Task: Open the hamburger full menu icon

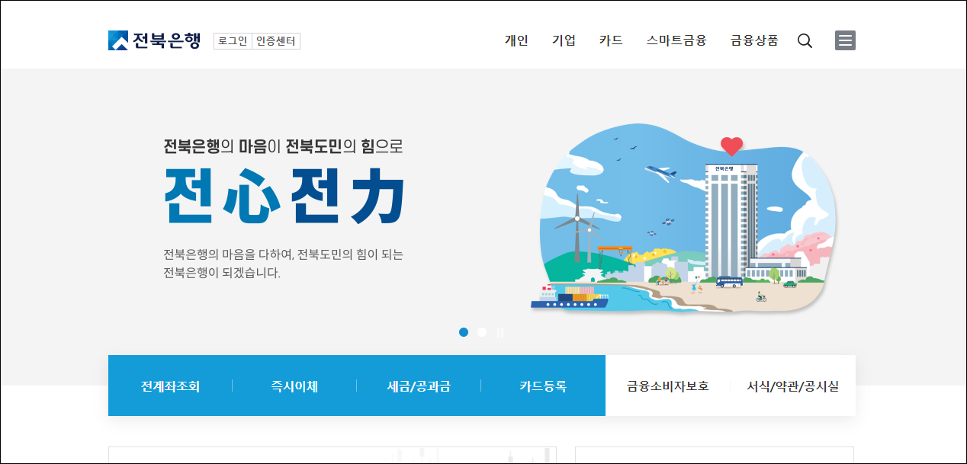Action: [845, 40]
